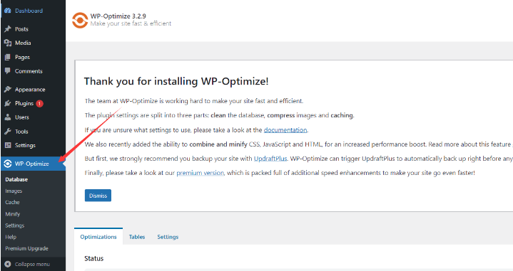Click the WP-Optimize 3.2.9 title
Screen dimensions: 513x271
point(118,16)
